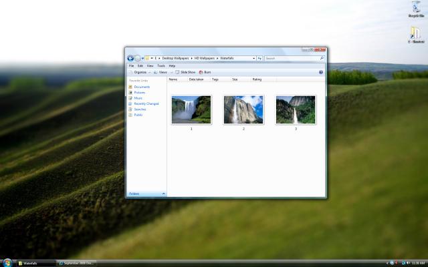
Task: Open the File menu
Action: point(131,66)
